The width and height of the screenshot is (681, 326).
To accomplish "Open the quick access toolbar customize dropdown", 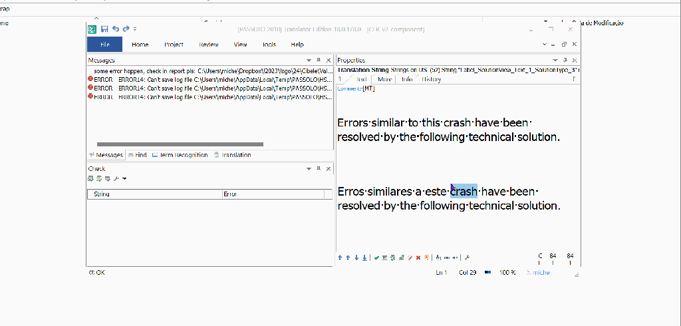I will pos(135,29).
